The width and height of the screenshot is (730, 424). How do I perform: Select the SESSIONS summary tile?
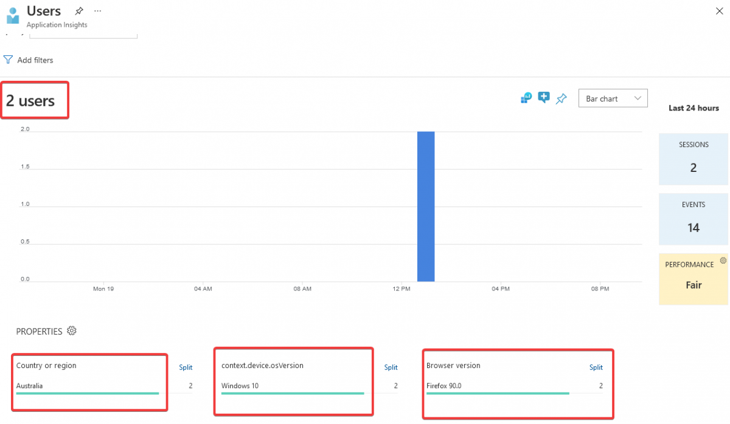693,159
